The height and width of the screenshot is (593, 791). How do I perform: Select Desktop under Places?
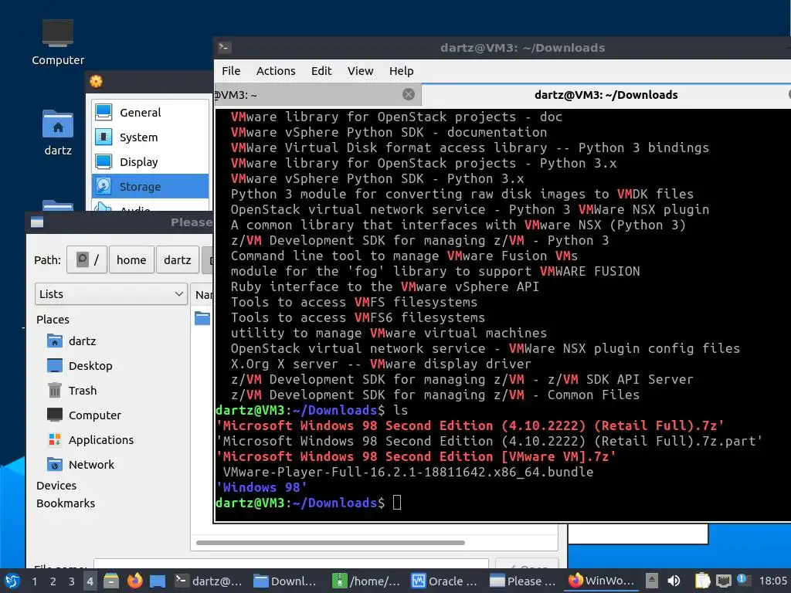(90, 365)
